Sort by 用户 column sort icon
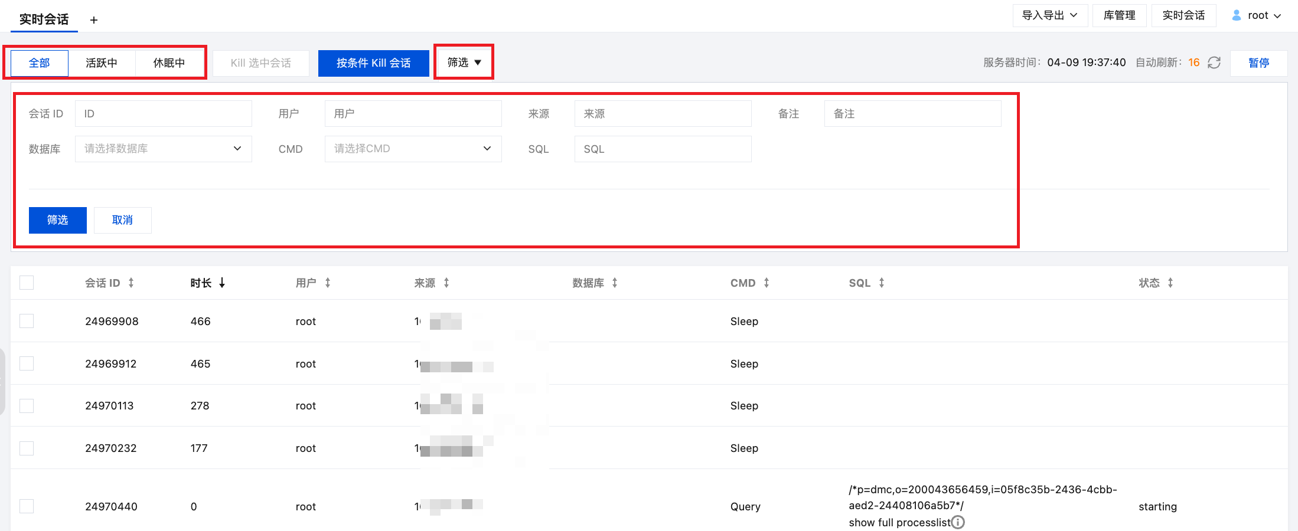 [x=328, y=283]
